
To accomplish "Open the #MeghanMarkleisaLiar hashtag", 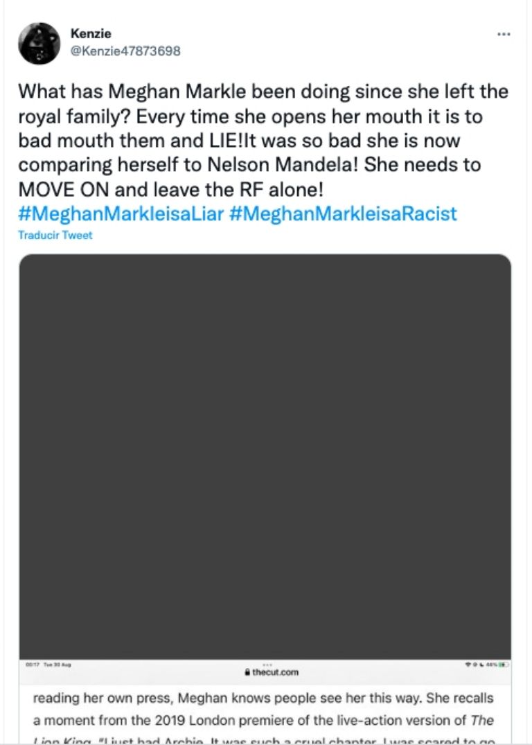I will [120, 213].
